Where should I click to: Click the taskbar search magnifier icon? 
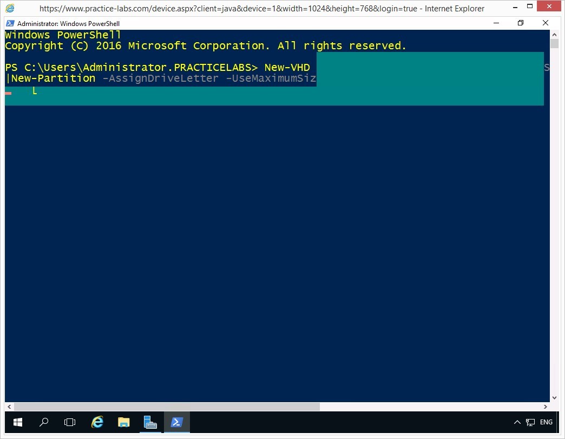[x=44, y=422]
